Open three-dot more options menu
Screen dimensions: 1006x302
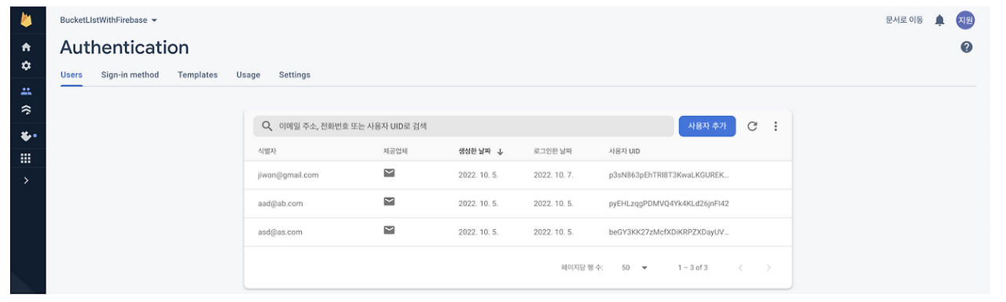click(776, 126)
